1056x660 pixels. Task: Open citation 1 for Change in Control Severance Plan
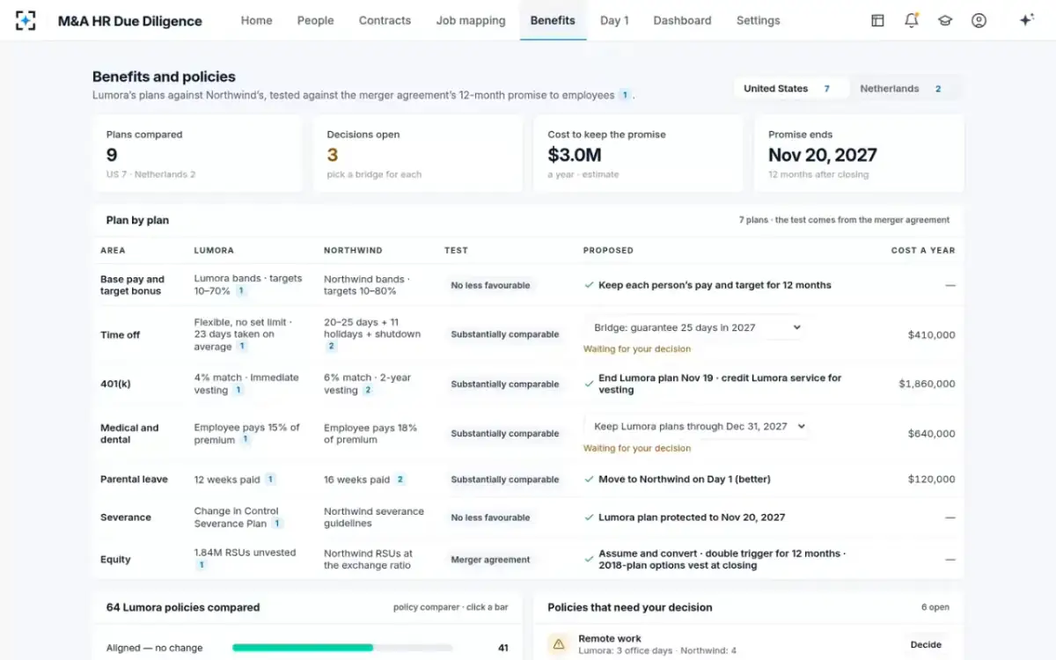(277, 524)
